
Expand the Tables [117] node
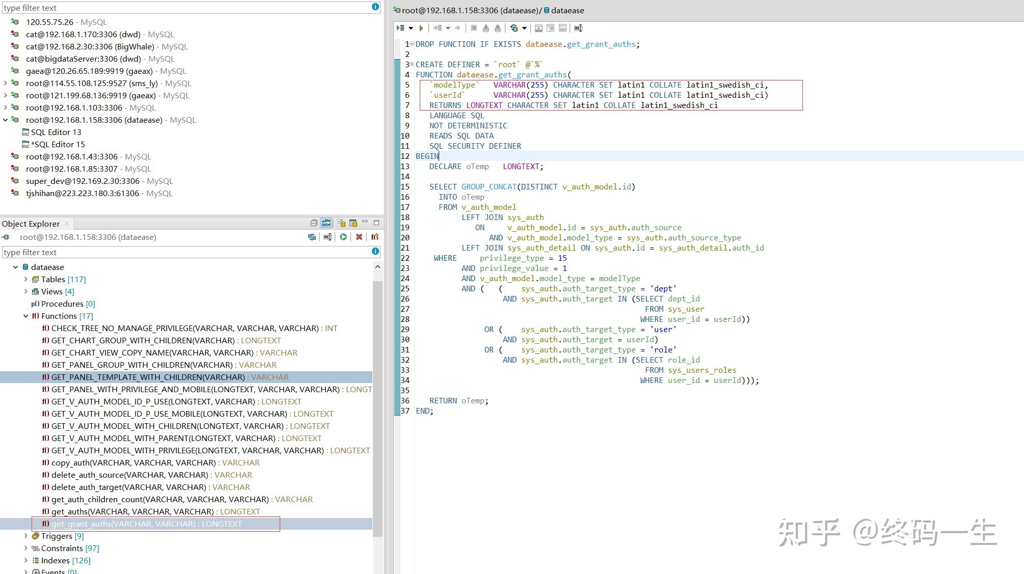click(25, 279)
